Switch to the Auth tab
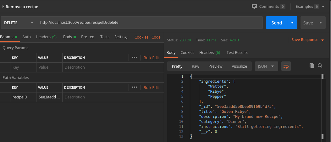331x142 pixels. tap(26, 37)
